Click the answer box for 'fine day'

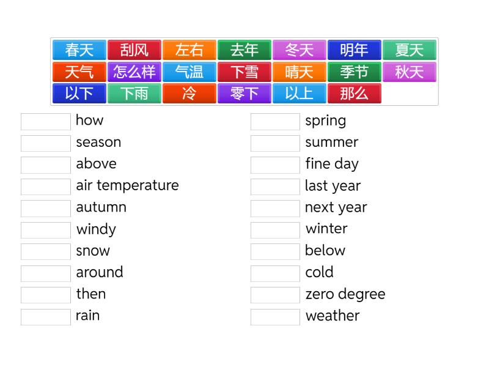click(x=275, y=165)
